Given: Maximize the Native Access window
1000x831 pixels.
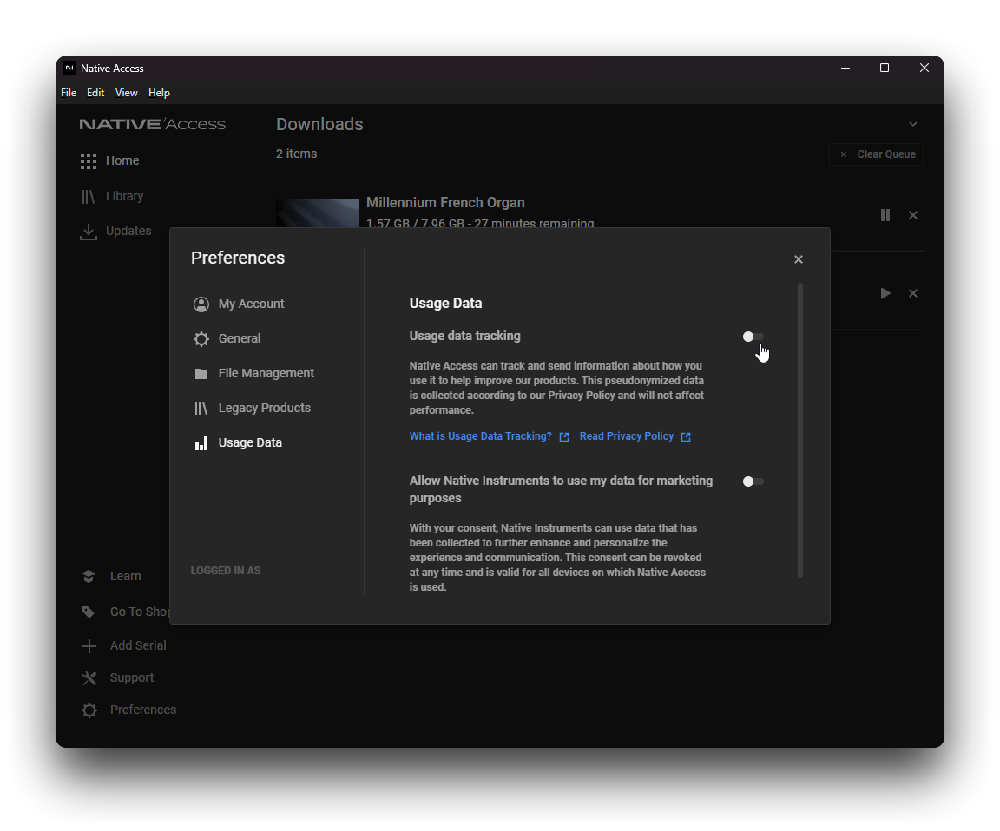Looking at the screenshot, I should point(885,69).
